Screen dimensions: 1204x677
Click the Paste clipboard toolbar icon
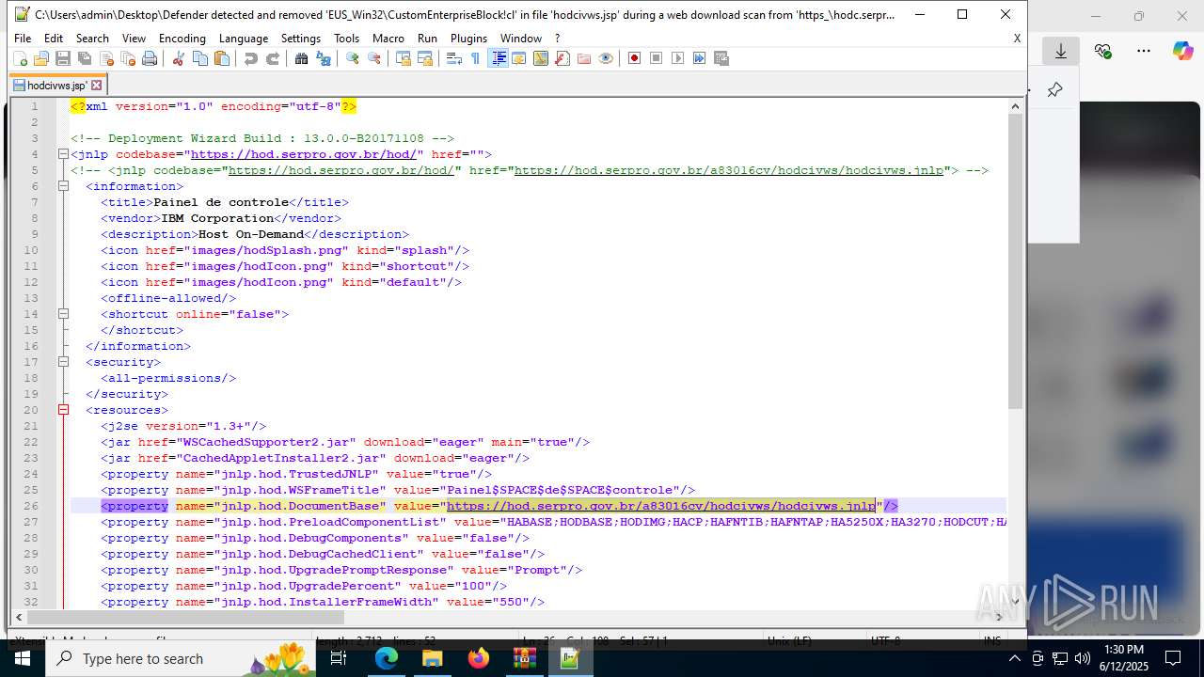[221, 58]
